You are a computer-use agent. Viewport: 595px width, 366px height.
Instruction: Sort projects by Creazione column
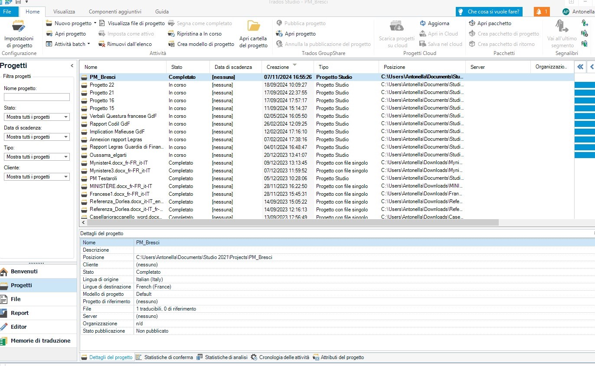click(x=288, y=67)
